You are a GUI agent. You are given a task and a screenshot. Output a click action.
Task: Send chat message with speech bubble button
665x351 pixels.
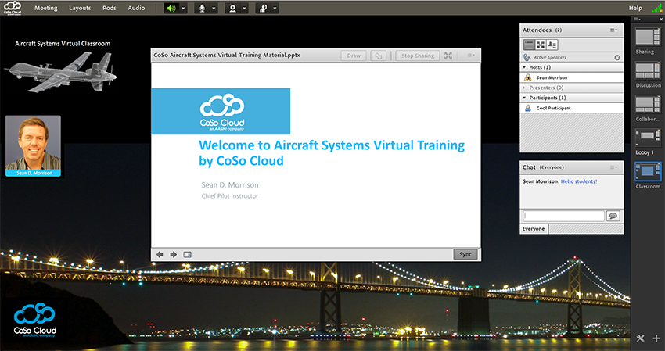(613, 216)
